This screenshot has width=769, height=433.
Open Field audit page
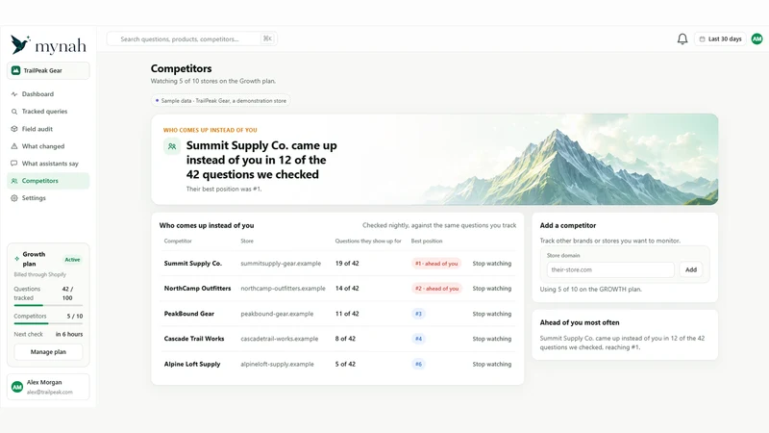[x=48, y=129]
